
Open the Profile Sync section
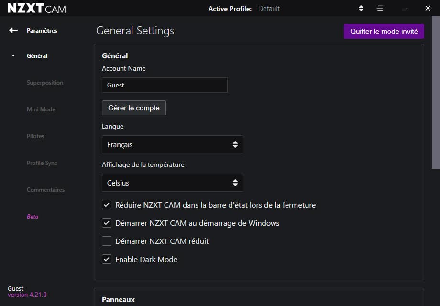click(x=42, y=163)
